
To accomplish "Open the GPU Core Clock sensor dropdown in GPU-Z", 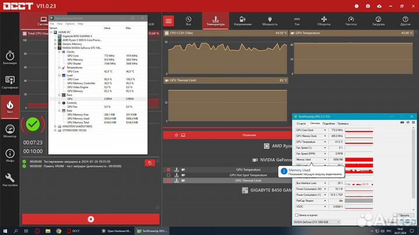I will pos(325,130).
